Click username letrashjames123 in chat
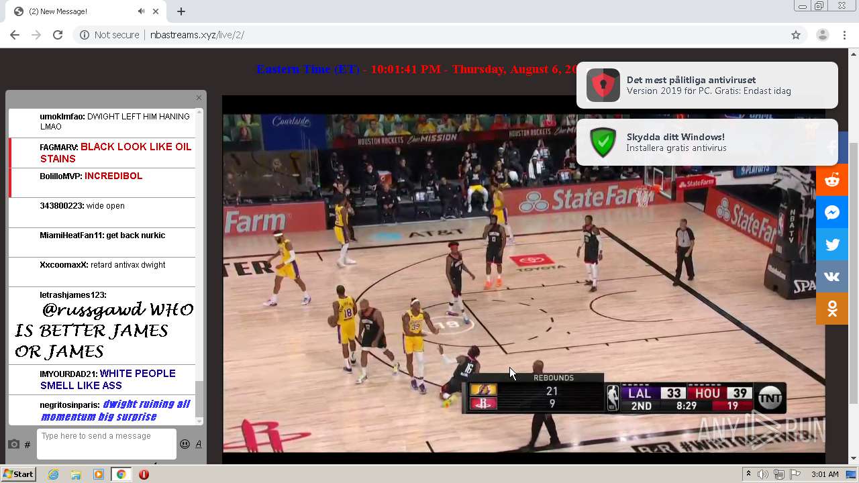 coord(73,295)
